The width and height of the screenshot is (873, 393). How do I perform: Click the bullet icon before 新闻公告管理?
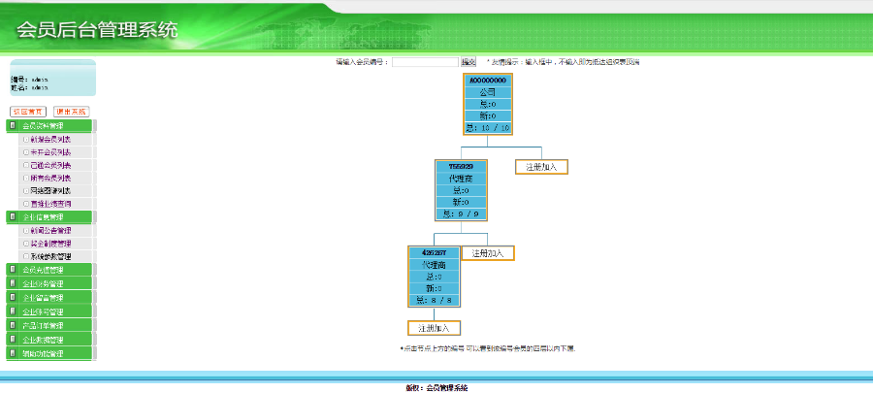point(25,230)
